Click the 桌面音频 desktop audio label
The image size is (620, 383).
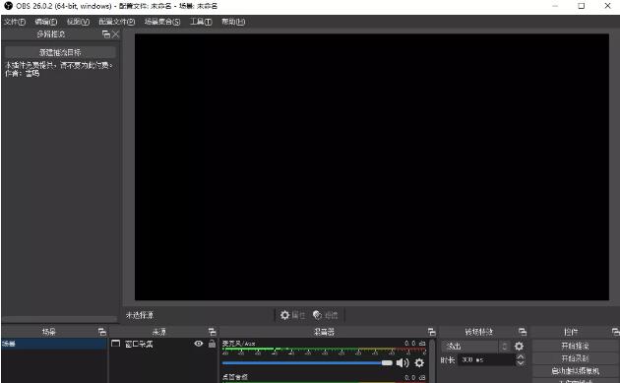[x=235, y=377]
